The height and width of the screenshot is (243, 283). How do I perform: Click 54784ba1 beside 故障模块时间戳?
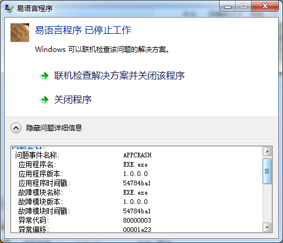tap(137, 211)
